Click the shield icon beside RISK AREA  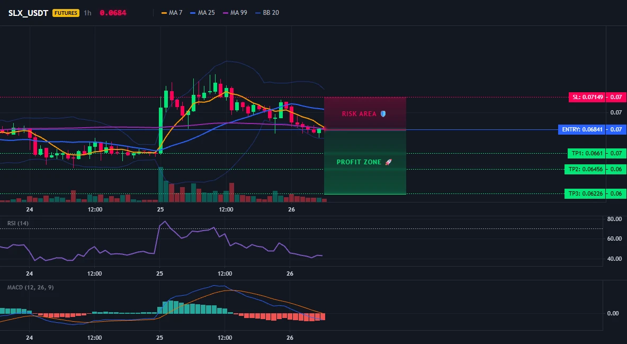click(x=383, y=114)
